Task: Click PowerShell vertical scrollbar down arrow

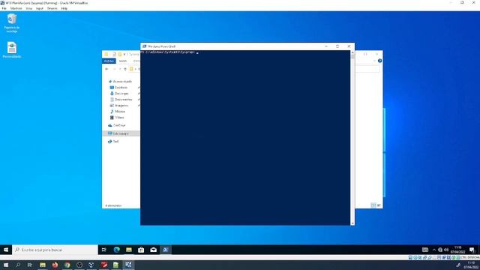Action: point(352,223)
